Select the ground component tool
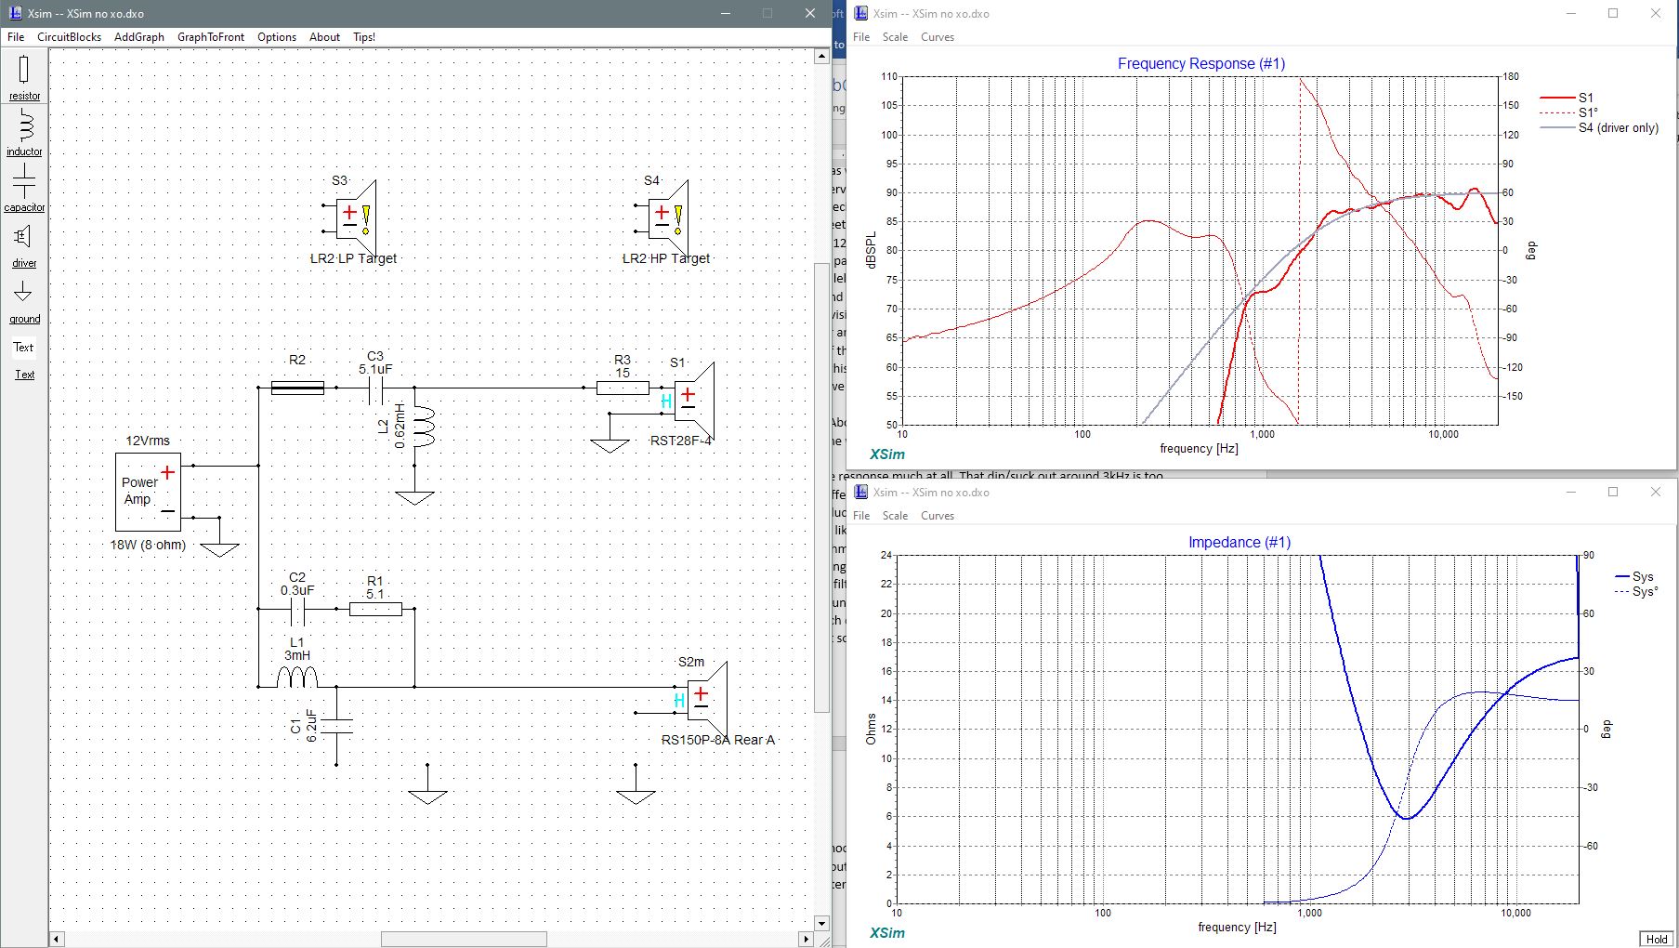The image size is (1679, 948). pos(24,300)
